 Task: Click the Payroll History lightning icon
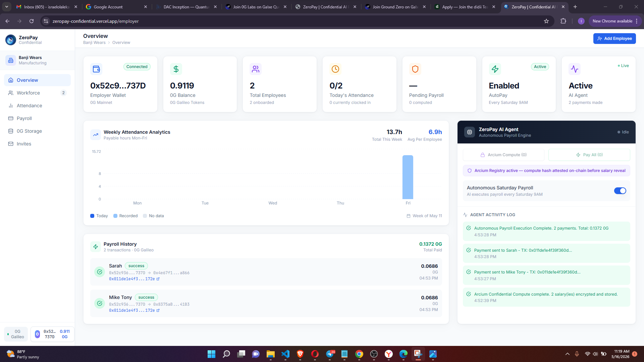96,247
